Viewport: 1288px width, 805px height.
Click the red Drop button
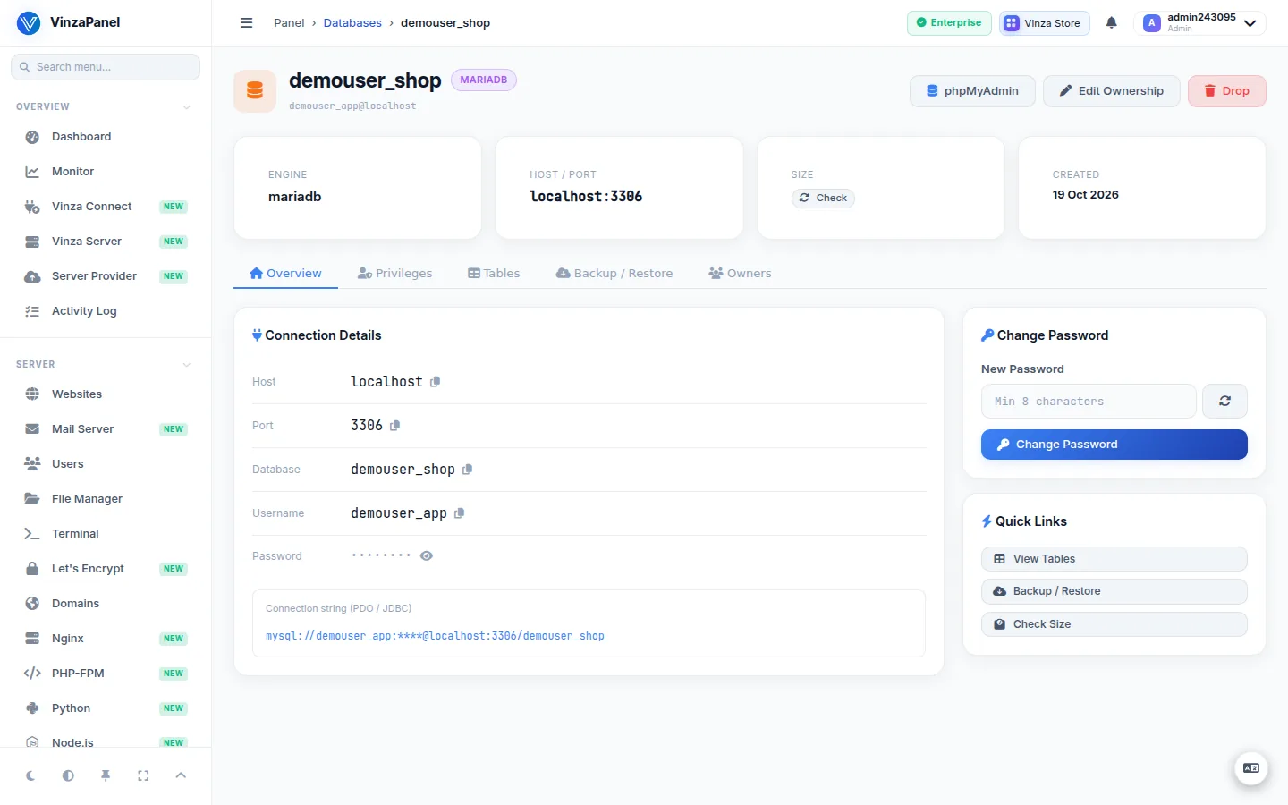(x=1226, y=91)
